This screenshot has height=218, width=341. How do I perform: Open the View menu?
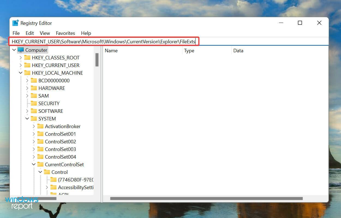click(x=45, y=33)
